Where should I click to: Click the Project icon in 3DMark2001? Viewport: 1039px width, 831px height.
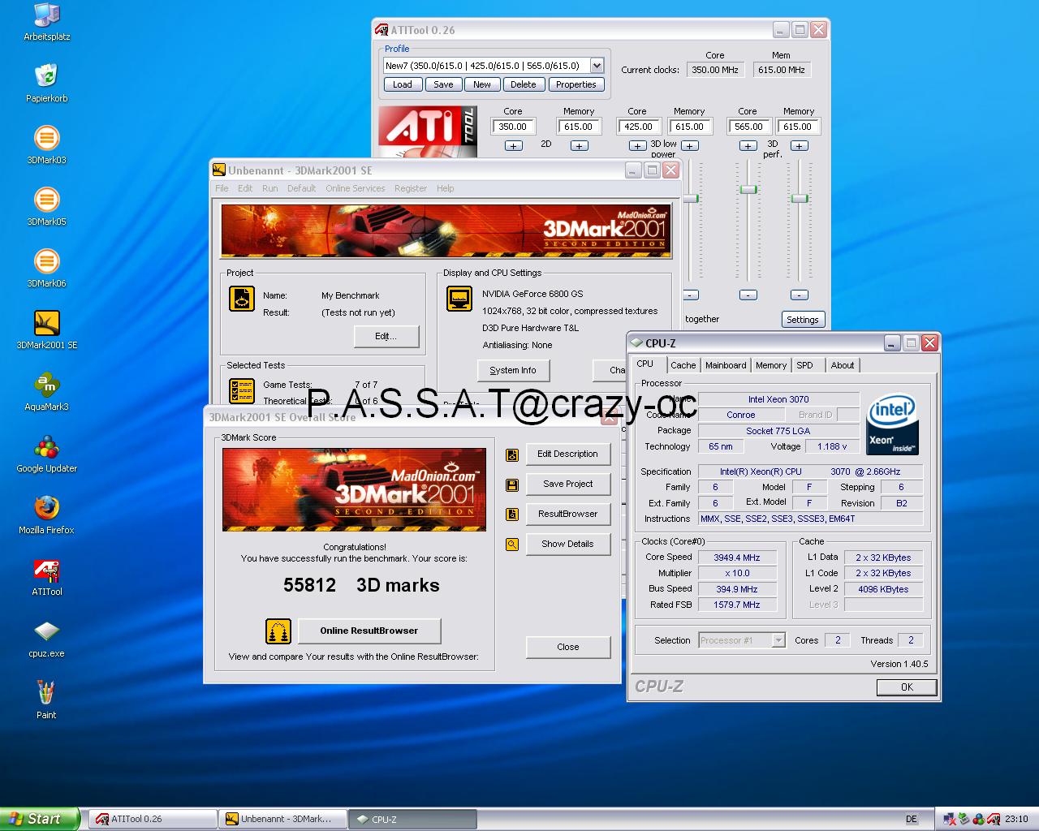coord(242,299)
